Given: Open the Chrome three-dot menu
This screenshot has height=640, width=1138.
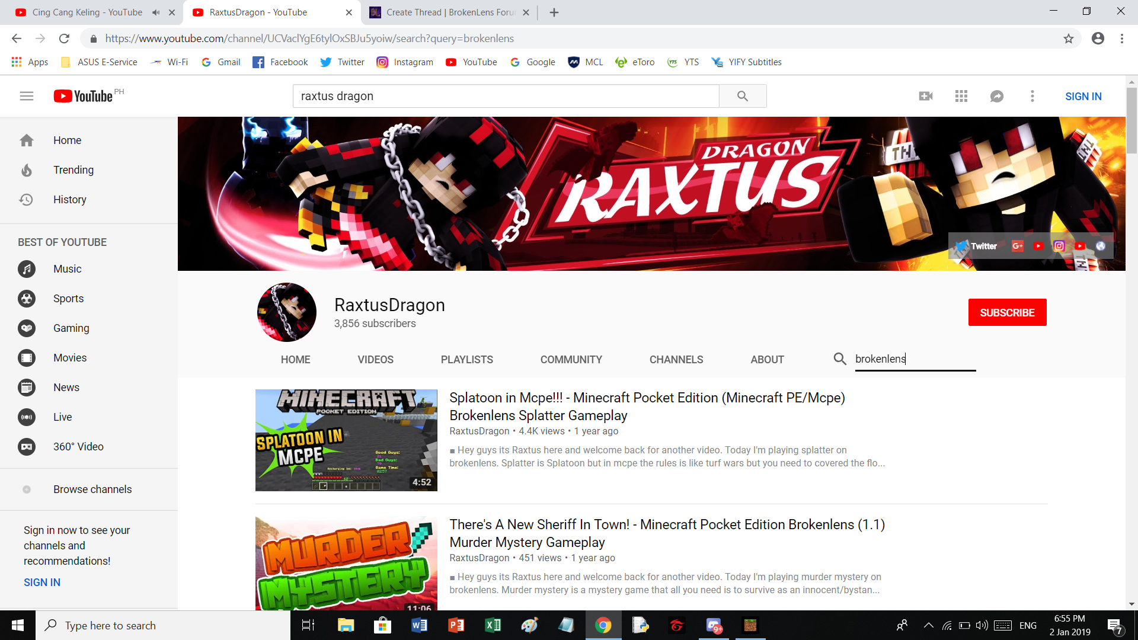Looking at the screenshot, I should 1122,39.
